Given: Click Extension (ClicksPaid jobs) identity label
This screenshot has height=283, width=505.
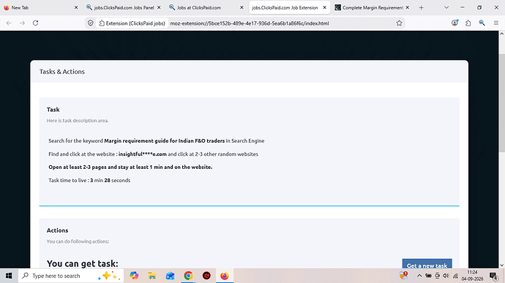Looking at the screenshot, I should tap(132, 23).
